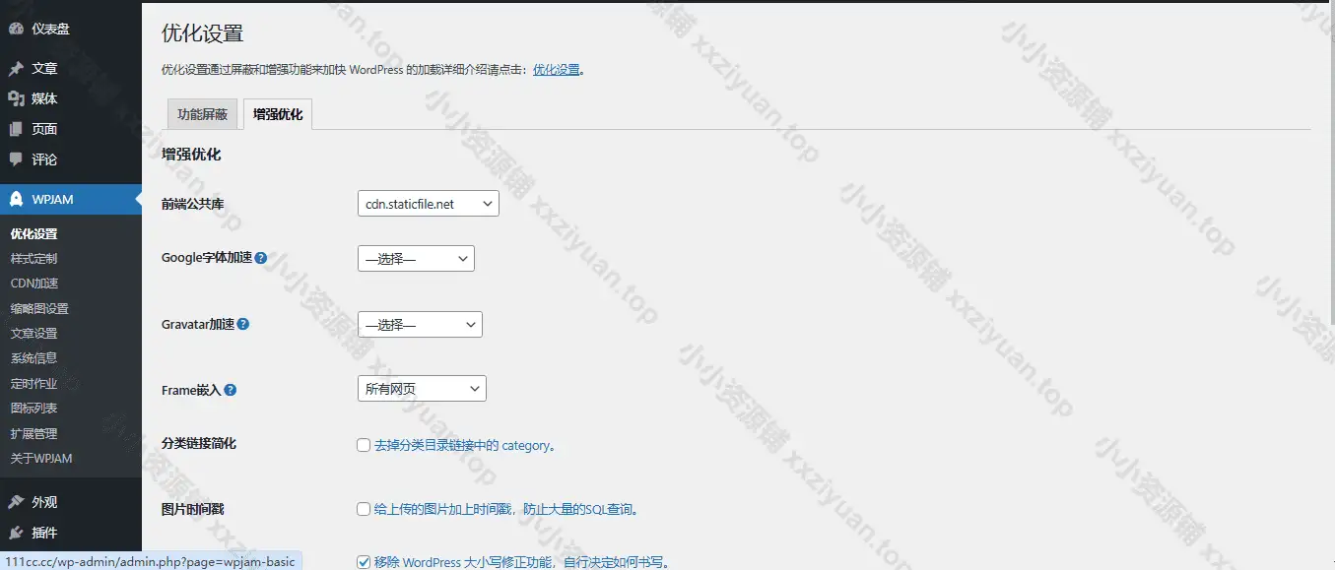Screen dimensions: 1335x570
Task: Open the 优化设置 link in description
Action: [x=556, y=70]
